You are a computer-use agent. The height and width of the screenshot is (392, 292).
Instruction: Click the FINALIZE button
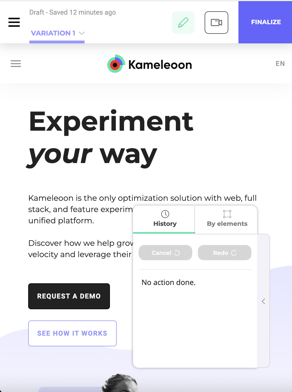265,22
